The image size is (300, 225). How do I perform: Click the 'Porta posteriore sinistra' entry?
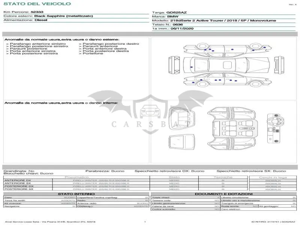coord(34,54)
